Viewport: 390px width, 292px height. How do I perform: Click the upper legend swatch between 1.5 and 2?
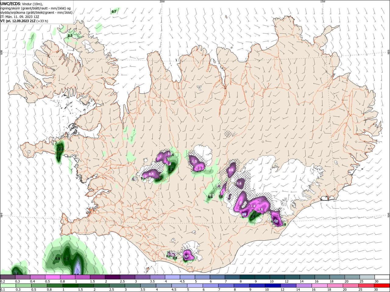click(97, 277)
